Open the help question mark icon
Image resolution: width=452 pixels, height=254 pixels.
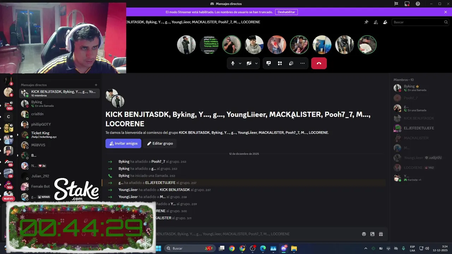(x=418, y=4)
